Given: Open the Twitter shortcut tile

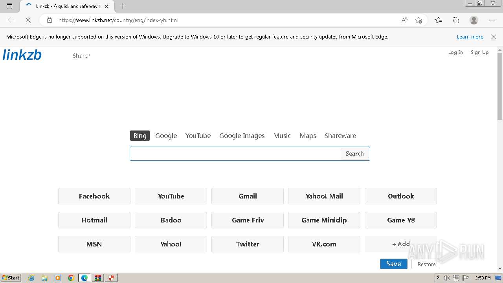Looking at the screenshot, I should pyautogui.click(x=248, y=244).
